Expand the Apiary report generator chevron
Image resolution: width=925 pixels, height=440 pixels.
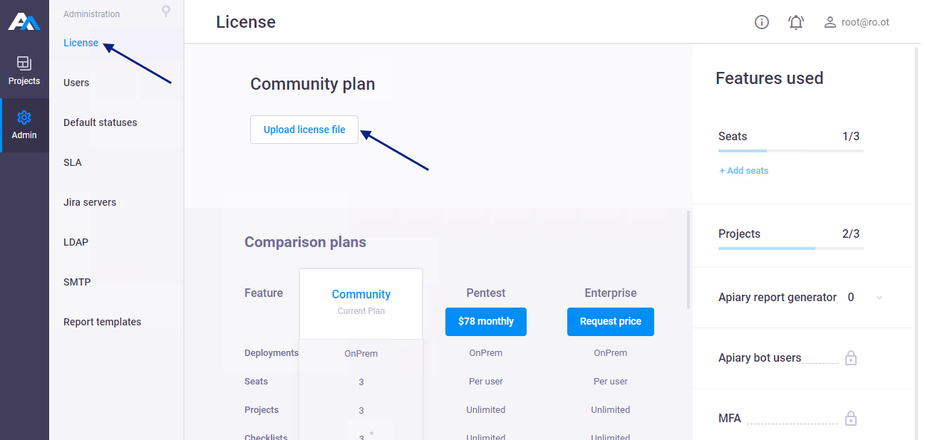(x=879, y=298)
